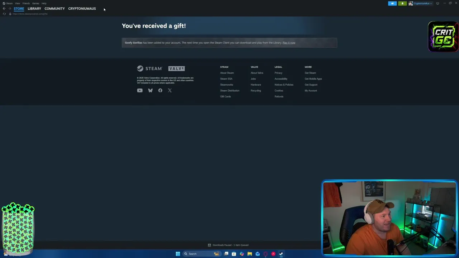Open the Windows Start menu
The height and width of the screenshot is (258, 459).
pyautogui.click(x=178, y=254)
